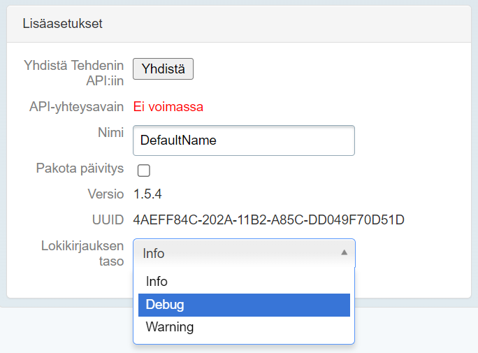Click the Lokikirjauksen taso label
The width and height of the screenshot is (478, 353).
(x=82, y=253)
